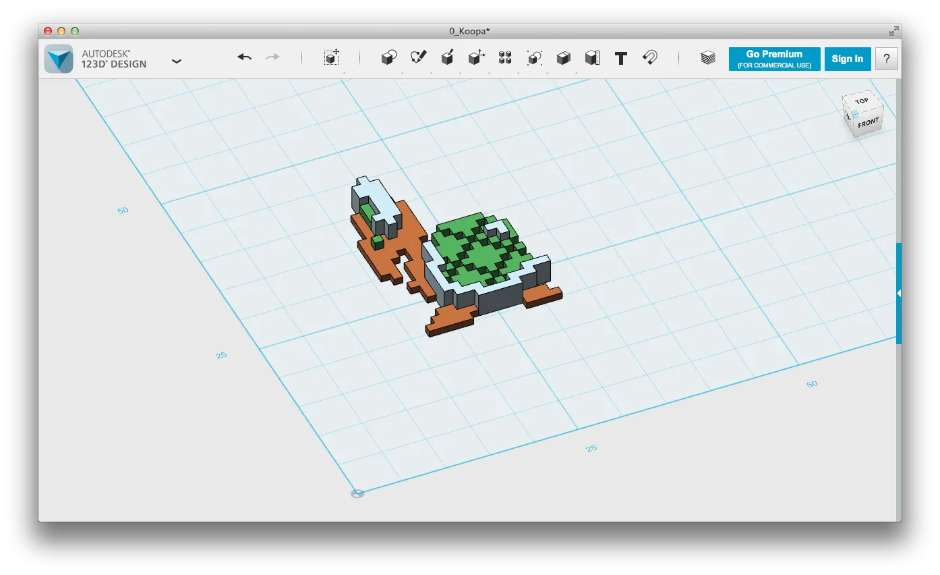This screenshot has height=575, width=940.
Task: Select the TOP face of the view cube
Action: 861,101
